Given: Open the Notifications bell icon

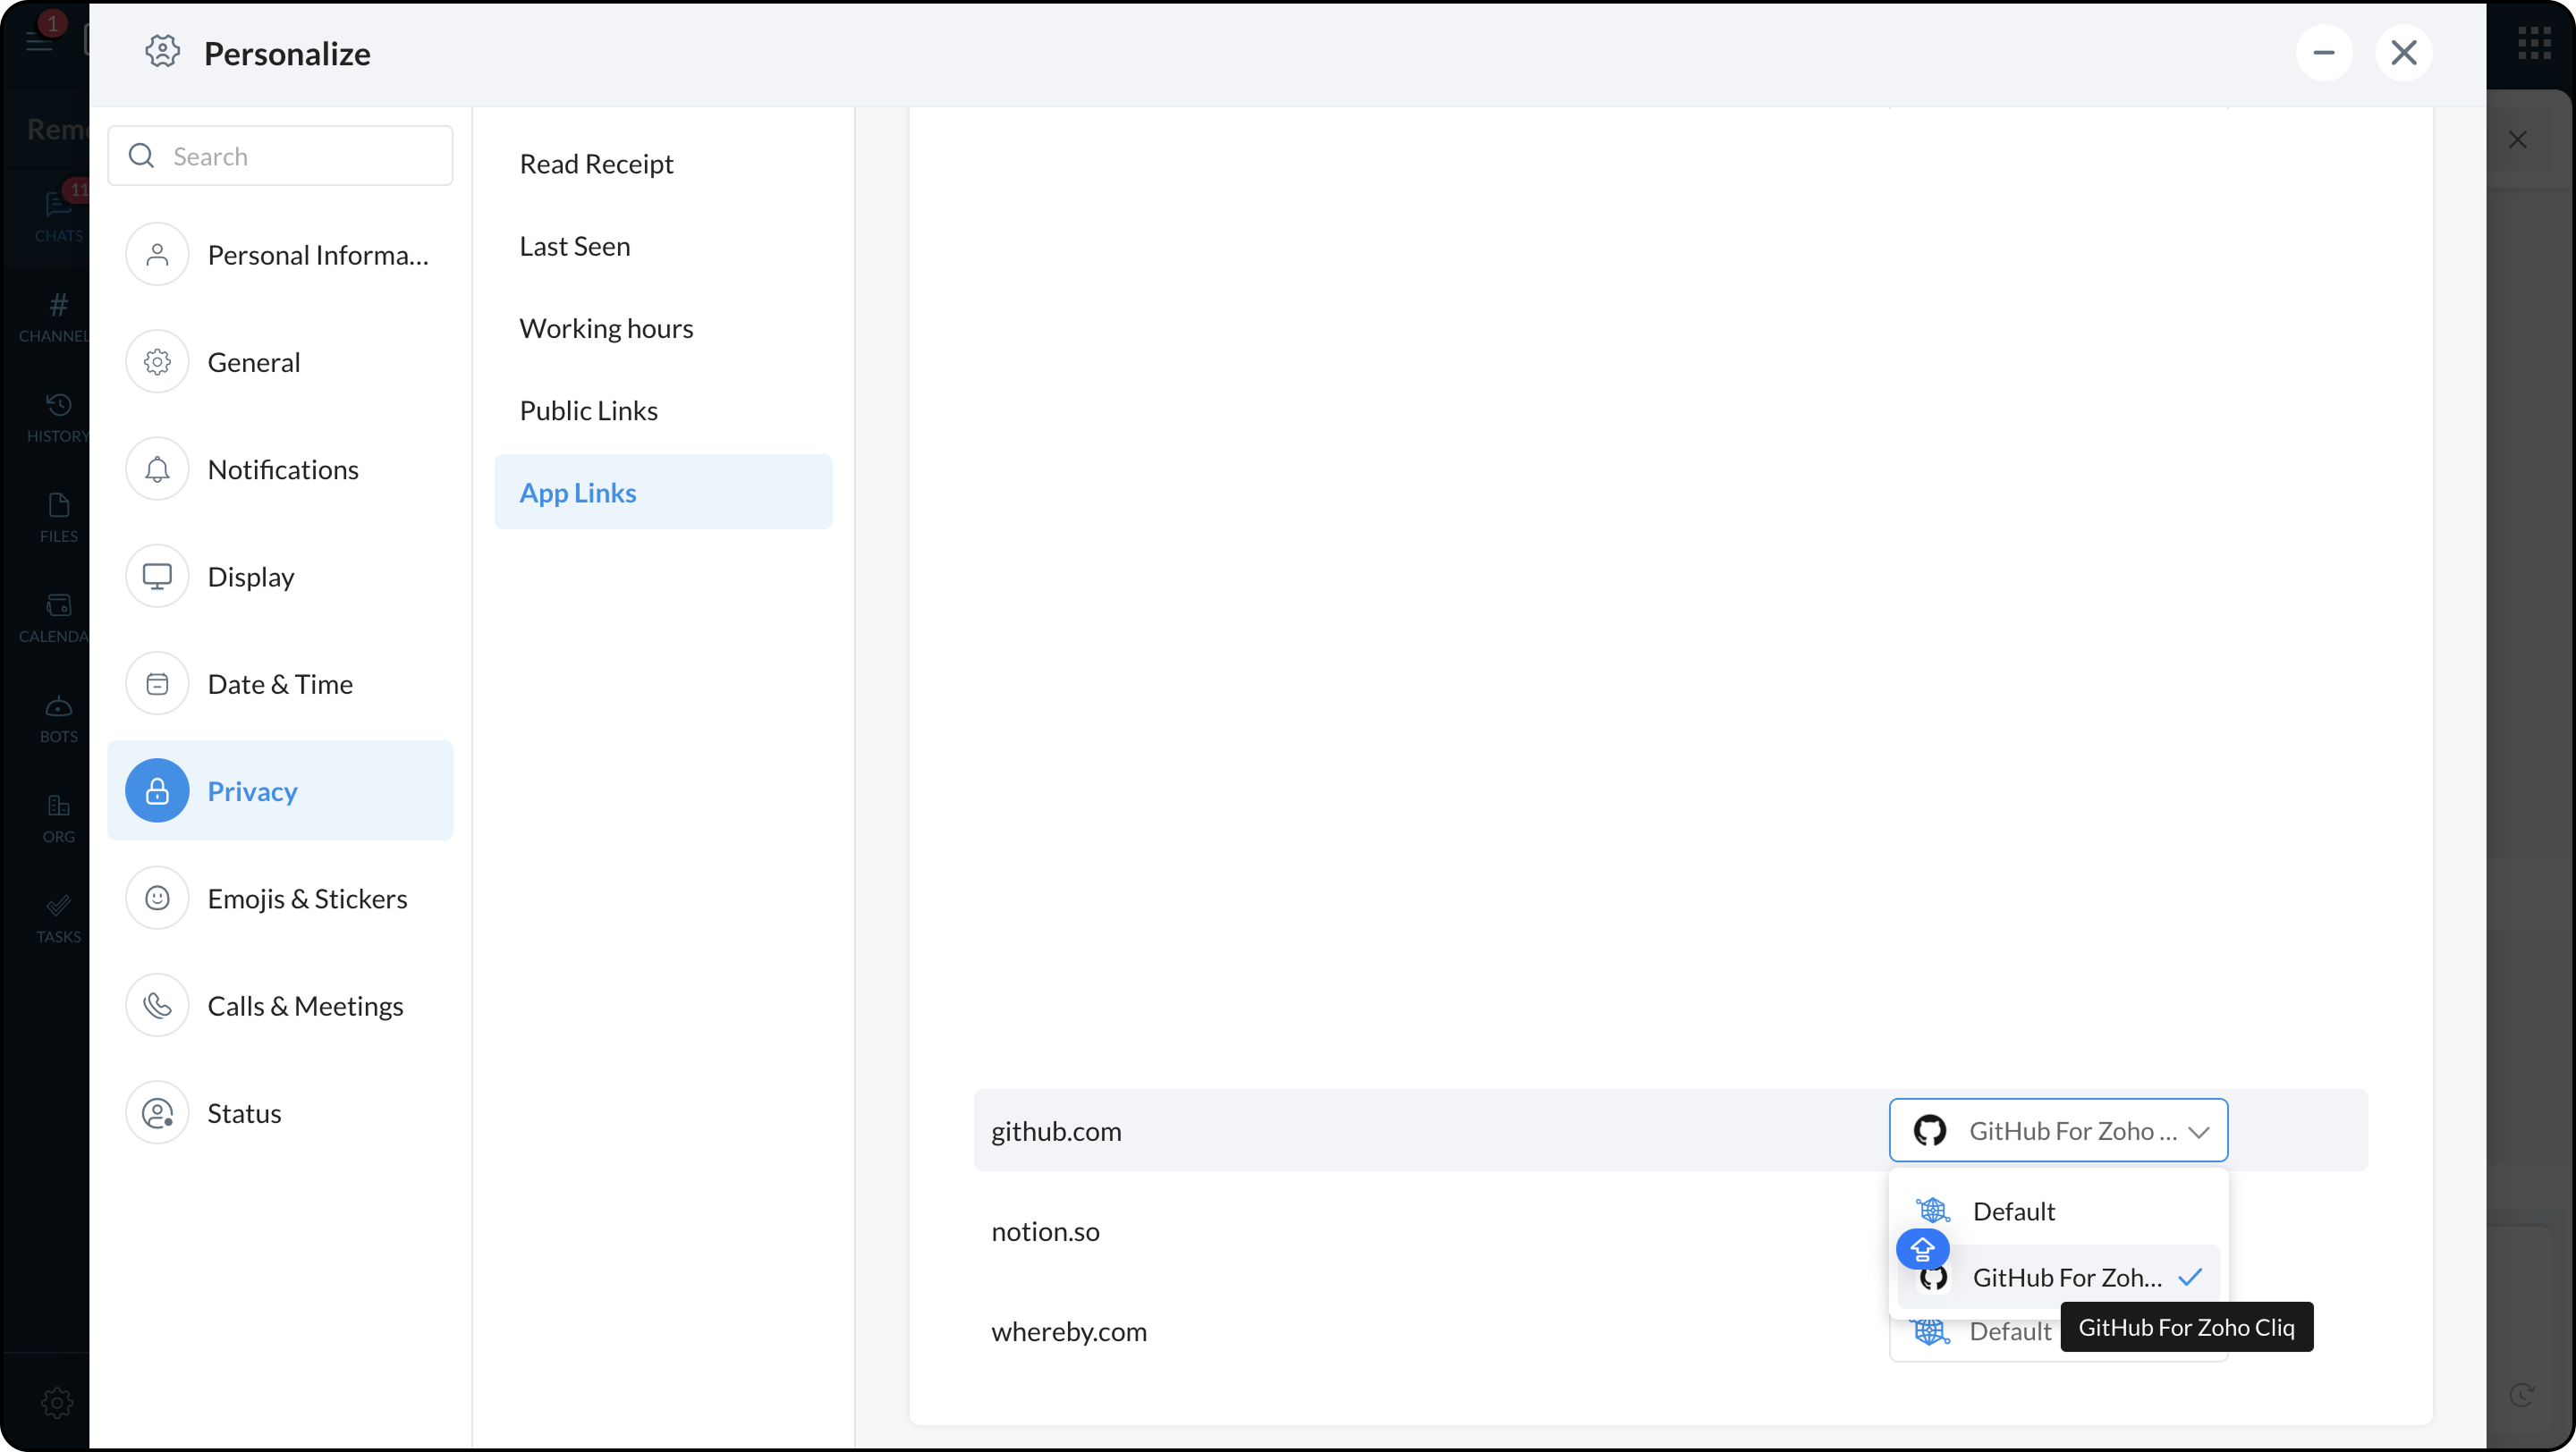Looking at the screenshot, I should pyautogui.click(x=157, y=469).
